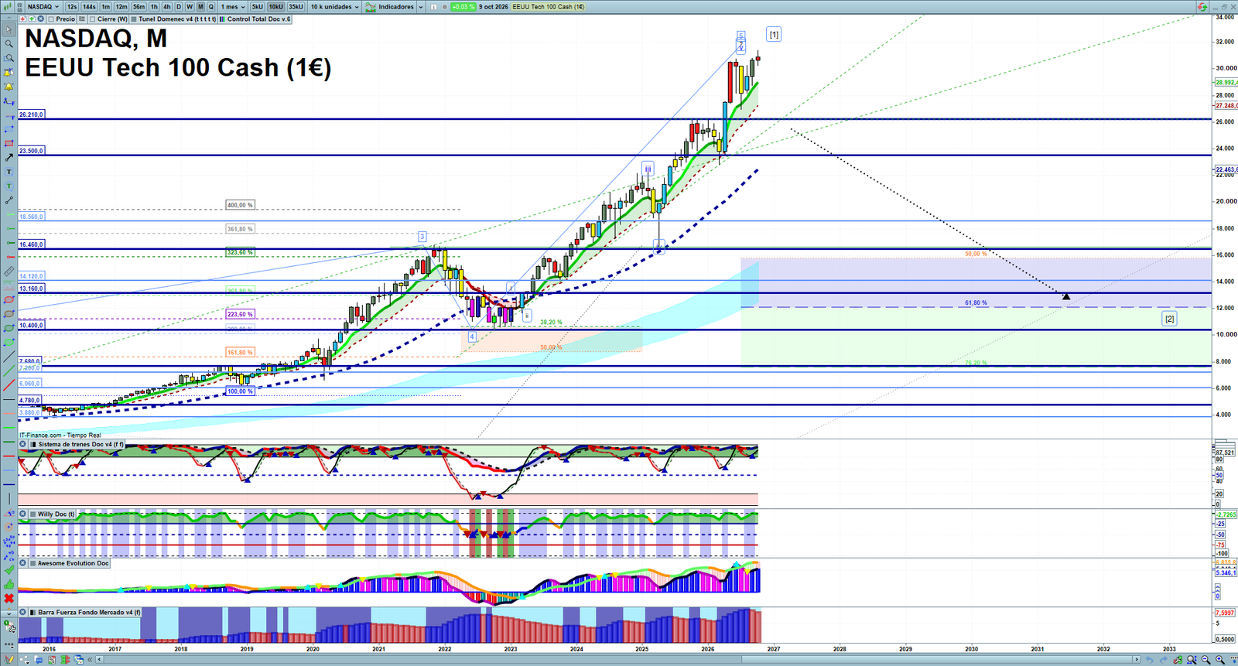
Task: Select the 10kU units view button
Action: (x=275, y=7)
